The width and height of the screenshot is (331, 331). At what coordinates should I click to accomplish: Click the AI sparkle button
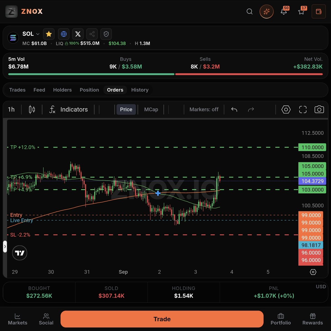266,12
